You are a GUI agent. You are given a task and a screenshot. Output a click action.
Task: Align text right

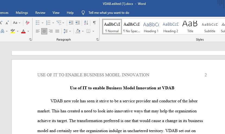point(51,31)
